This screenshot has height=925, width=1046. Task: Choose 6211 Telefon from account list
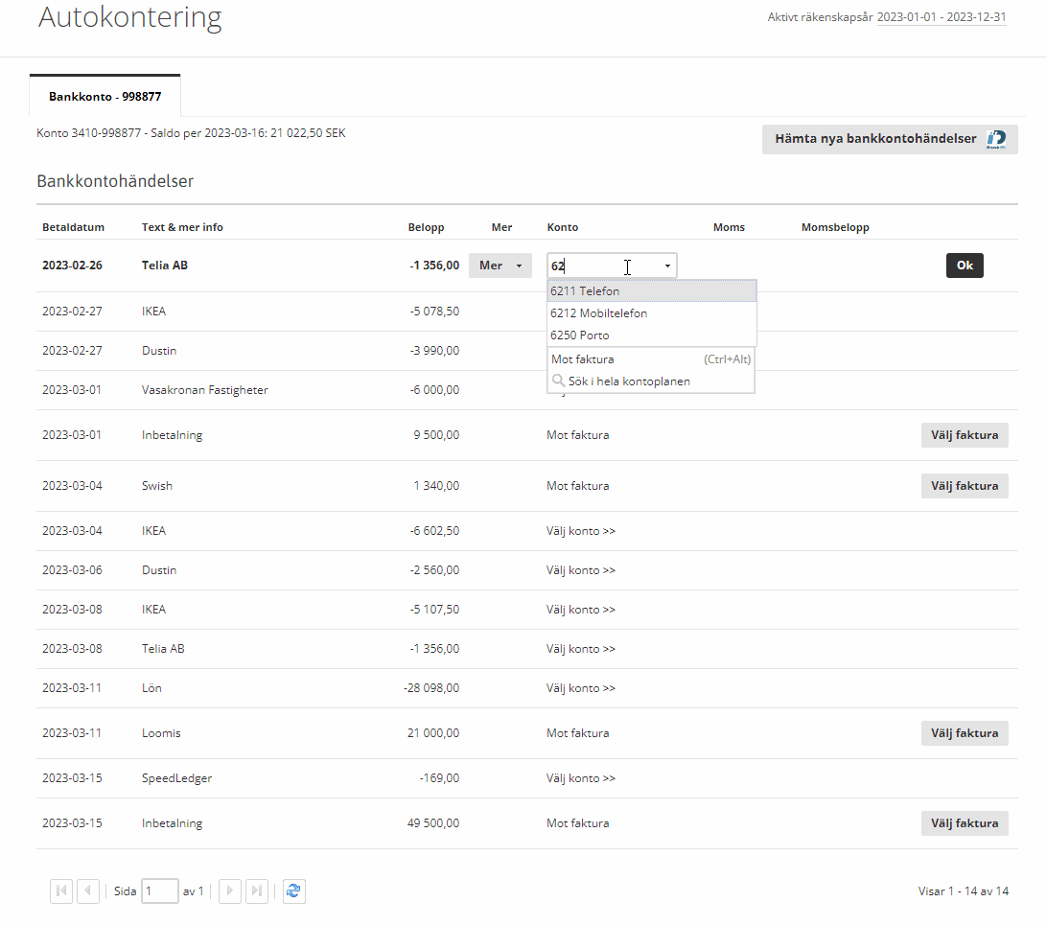[652, 290]
